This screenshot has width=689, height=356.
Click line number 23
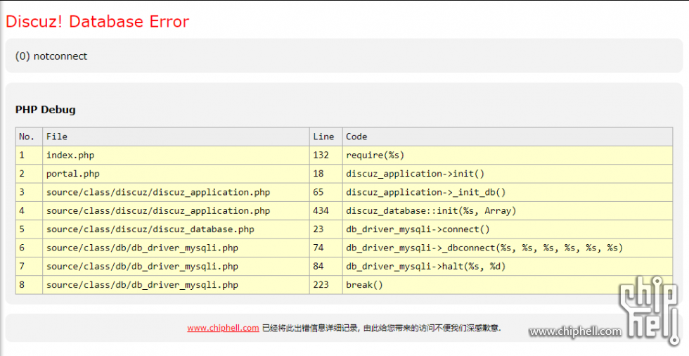click(326, 229)
